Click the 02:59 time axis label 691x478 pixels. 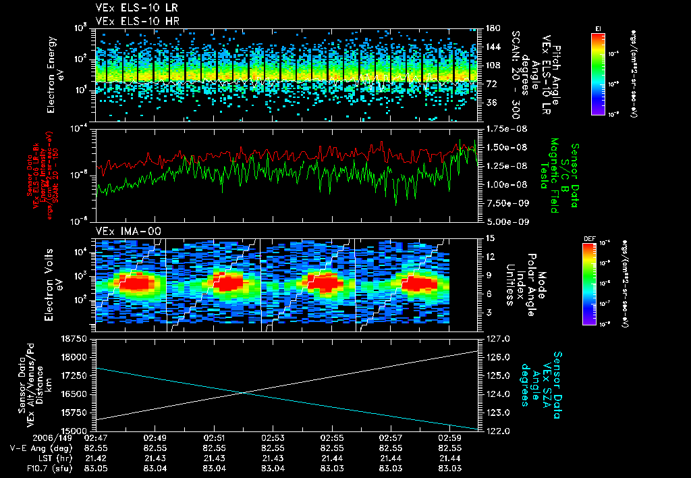449,439
